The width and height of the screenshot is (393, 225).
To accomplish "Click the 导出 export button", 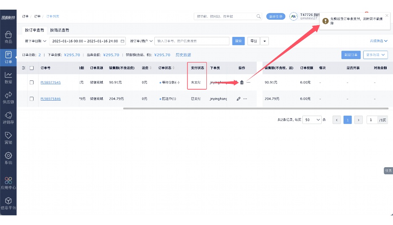I will tap(254, 41).
